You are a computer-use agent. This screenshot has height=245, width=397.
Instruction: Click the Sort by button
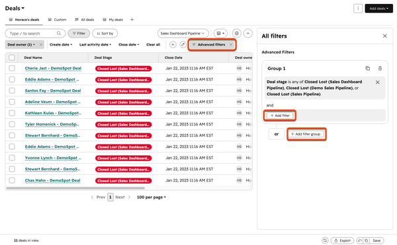click(105, 33)
